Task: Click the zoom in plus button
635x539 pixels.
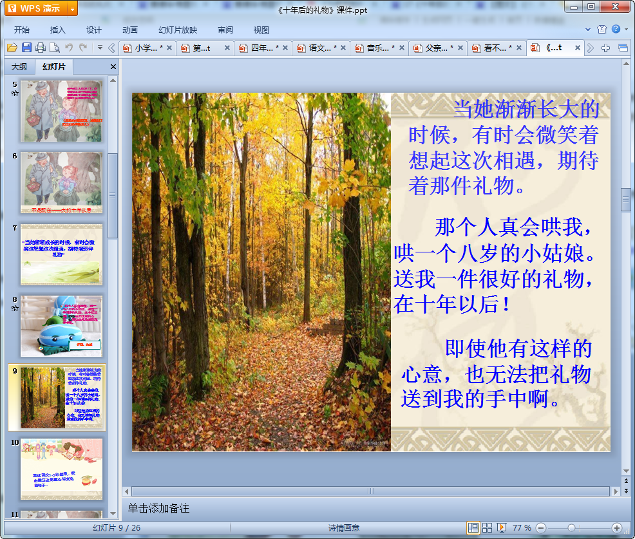Action: (x=616, y=527)
